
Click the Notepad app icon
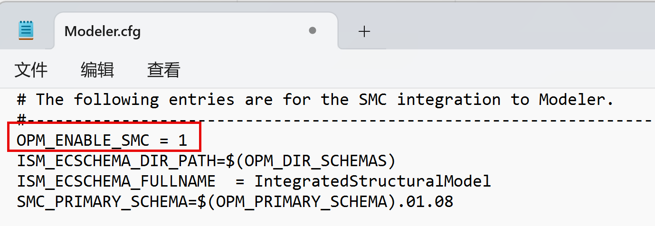point(26,30)
